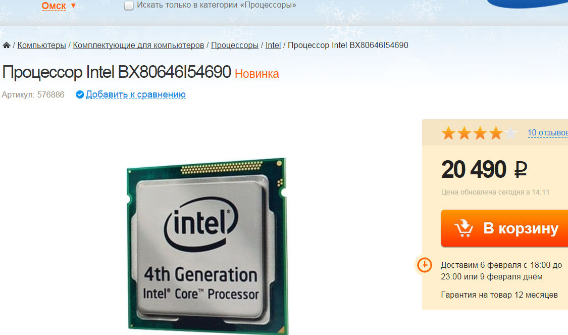Click the Intel processor product image
This screenshot has height=335, width=568.
pos(207,246)
